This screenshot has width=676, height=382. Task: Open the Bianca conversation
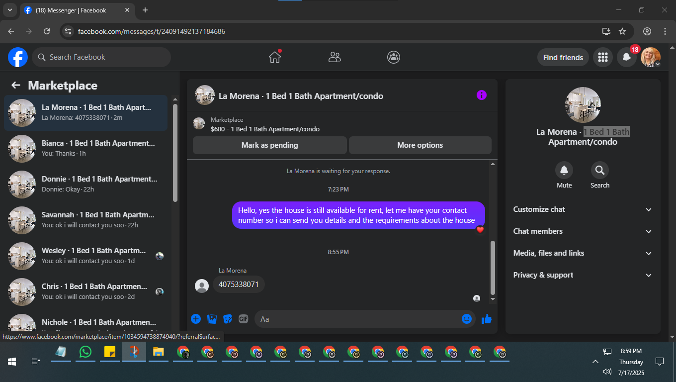click(x=86, y=149)
